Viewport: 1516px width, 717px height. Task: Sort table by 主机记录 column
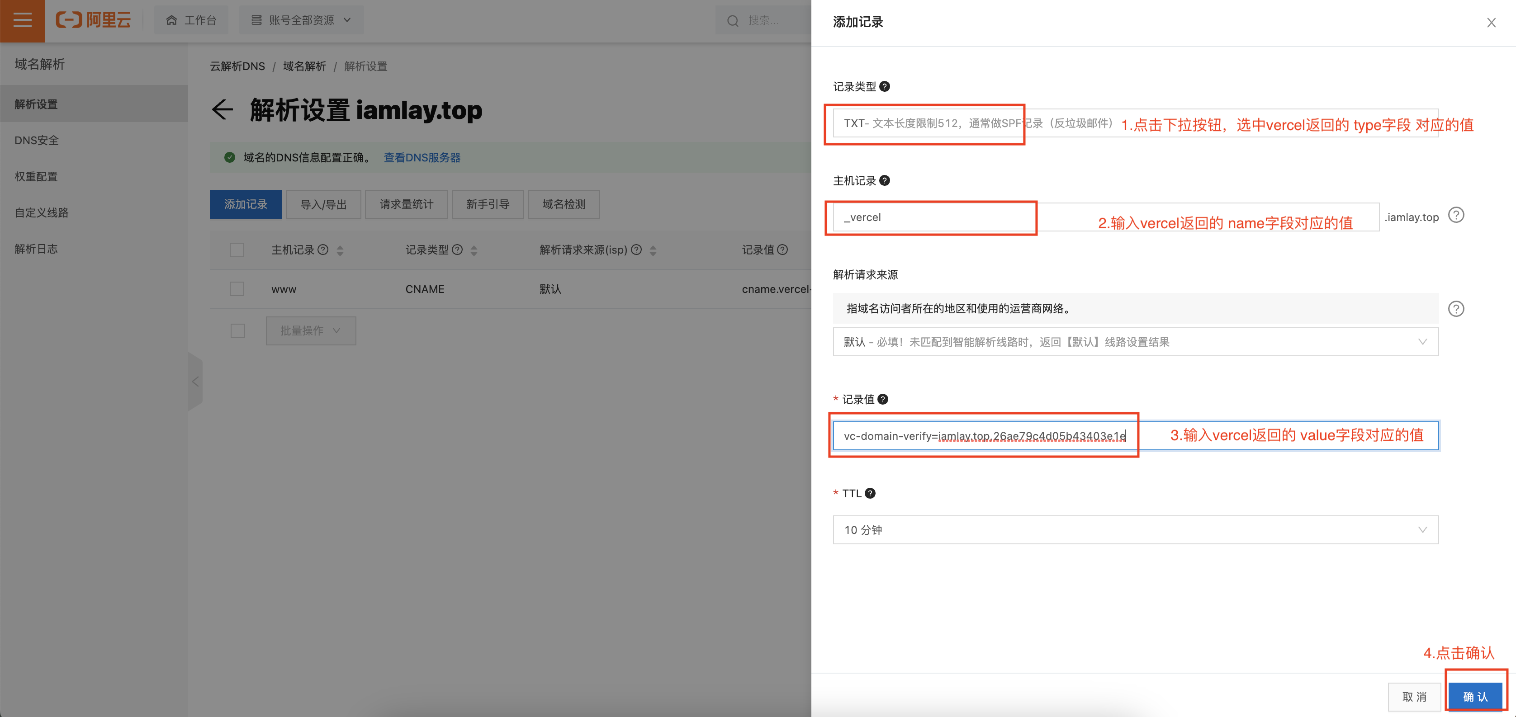coord(340,250)
